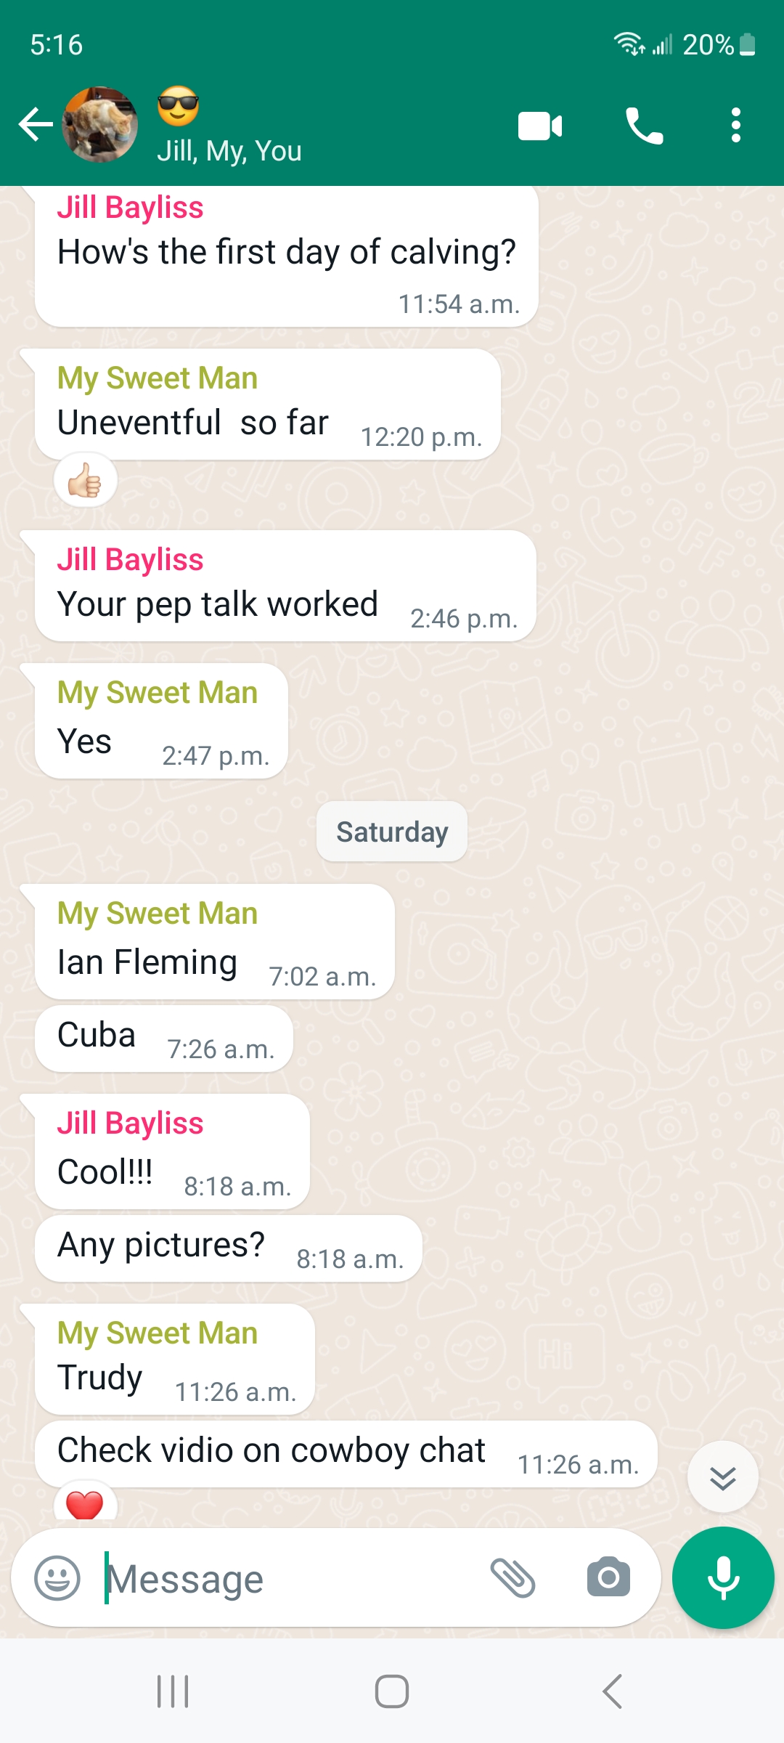This screenshot has width=784, height=1743.
Task: Tap Jill Bayliss name on calving message
Action: tap(131, 208)
